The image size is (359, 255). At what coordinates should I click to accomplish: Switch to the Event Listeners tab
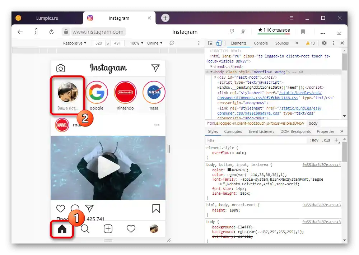click(261, 131)
